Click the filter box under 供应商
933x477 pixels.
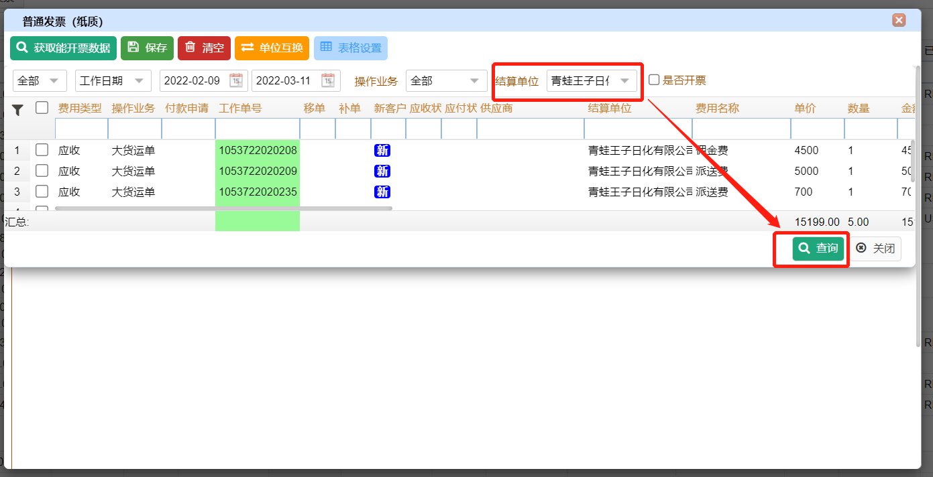(531, 129)
